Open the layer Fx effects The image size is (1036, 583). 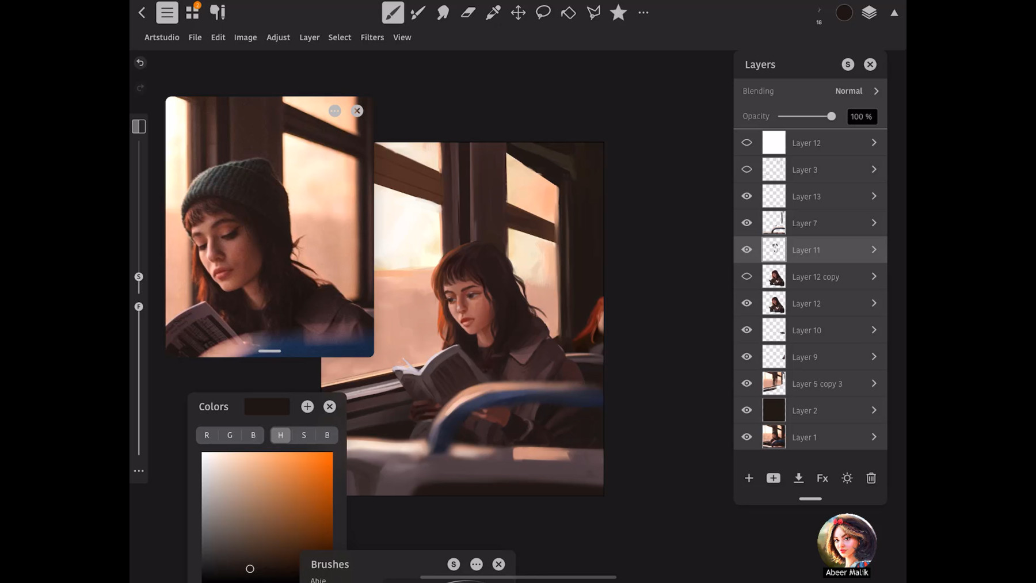[x=822, y=478]
